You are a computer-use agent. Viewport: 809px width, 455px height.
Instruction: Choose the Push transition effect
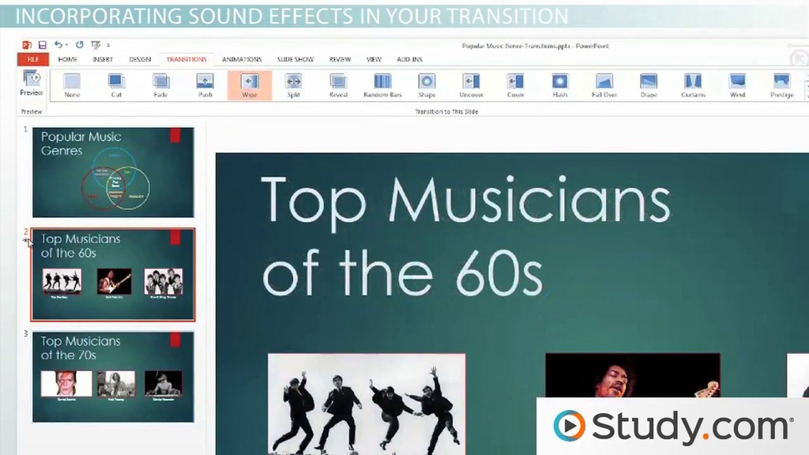(205, 85)
